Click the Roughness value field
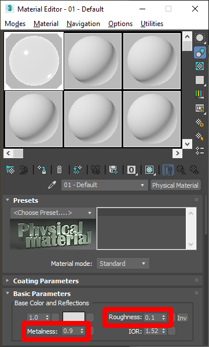Viewport: 209px width, 347px height. [x=152, y=317]
